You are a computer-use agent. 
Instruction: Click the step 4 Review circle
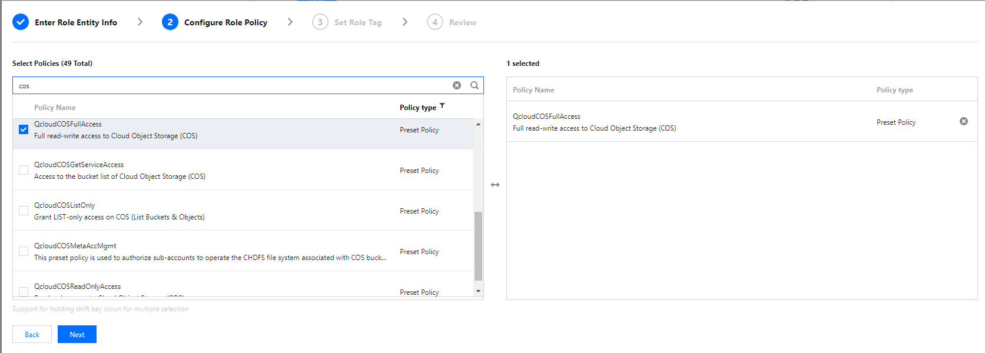pyautogui.click(x=435, y=22)
